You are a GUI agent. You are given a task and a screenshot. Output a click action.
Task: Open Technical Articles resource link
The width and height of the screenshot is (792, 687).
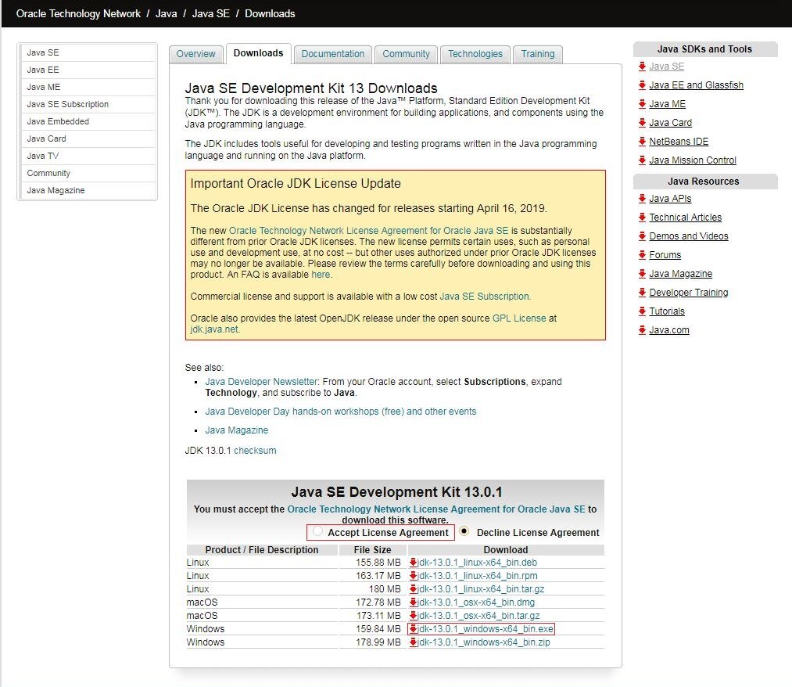686,217
